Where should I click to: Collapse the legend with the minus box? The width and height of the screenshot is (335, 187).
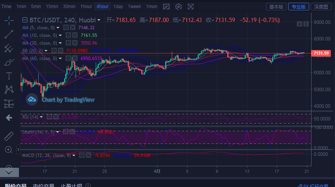25,20
